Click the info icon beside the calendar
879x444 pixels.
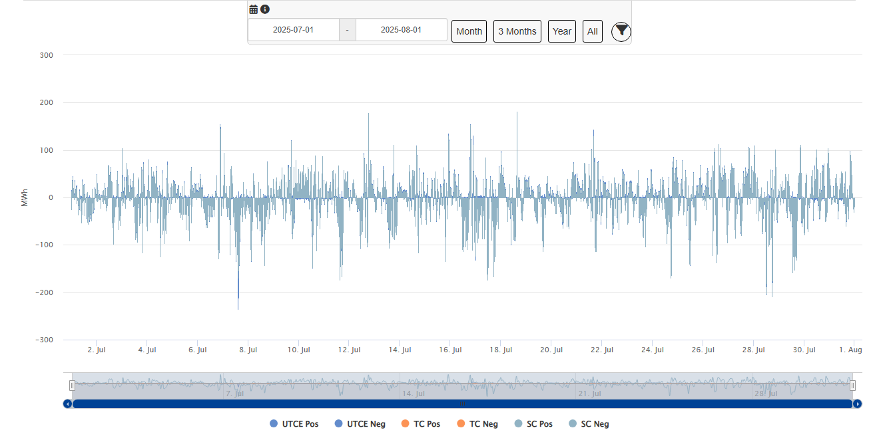(265, 9)
